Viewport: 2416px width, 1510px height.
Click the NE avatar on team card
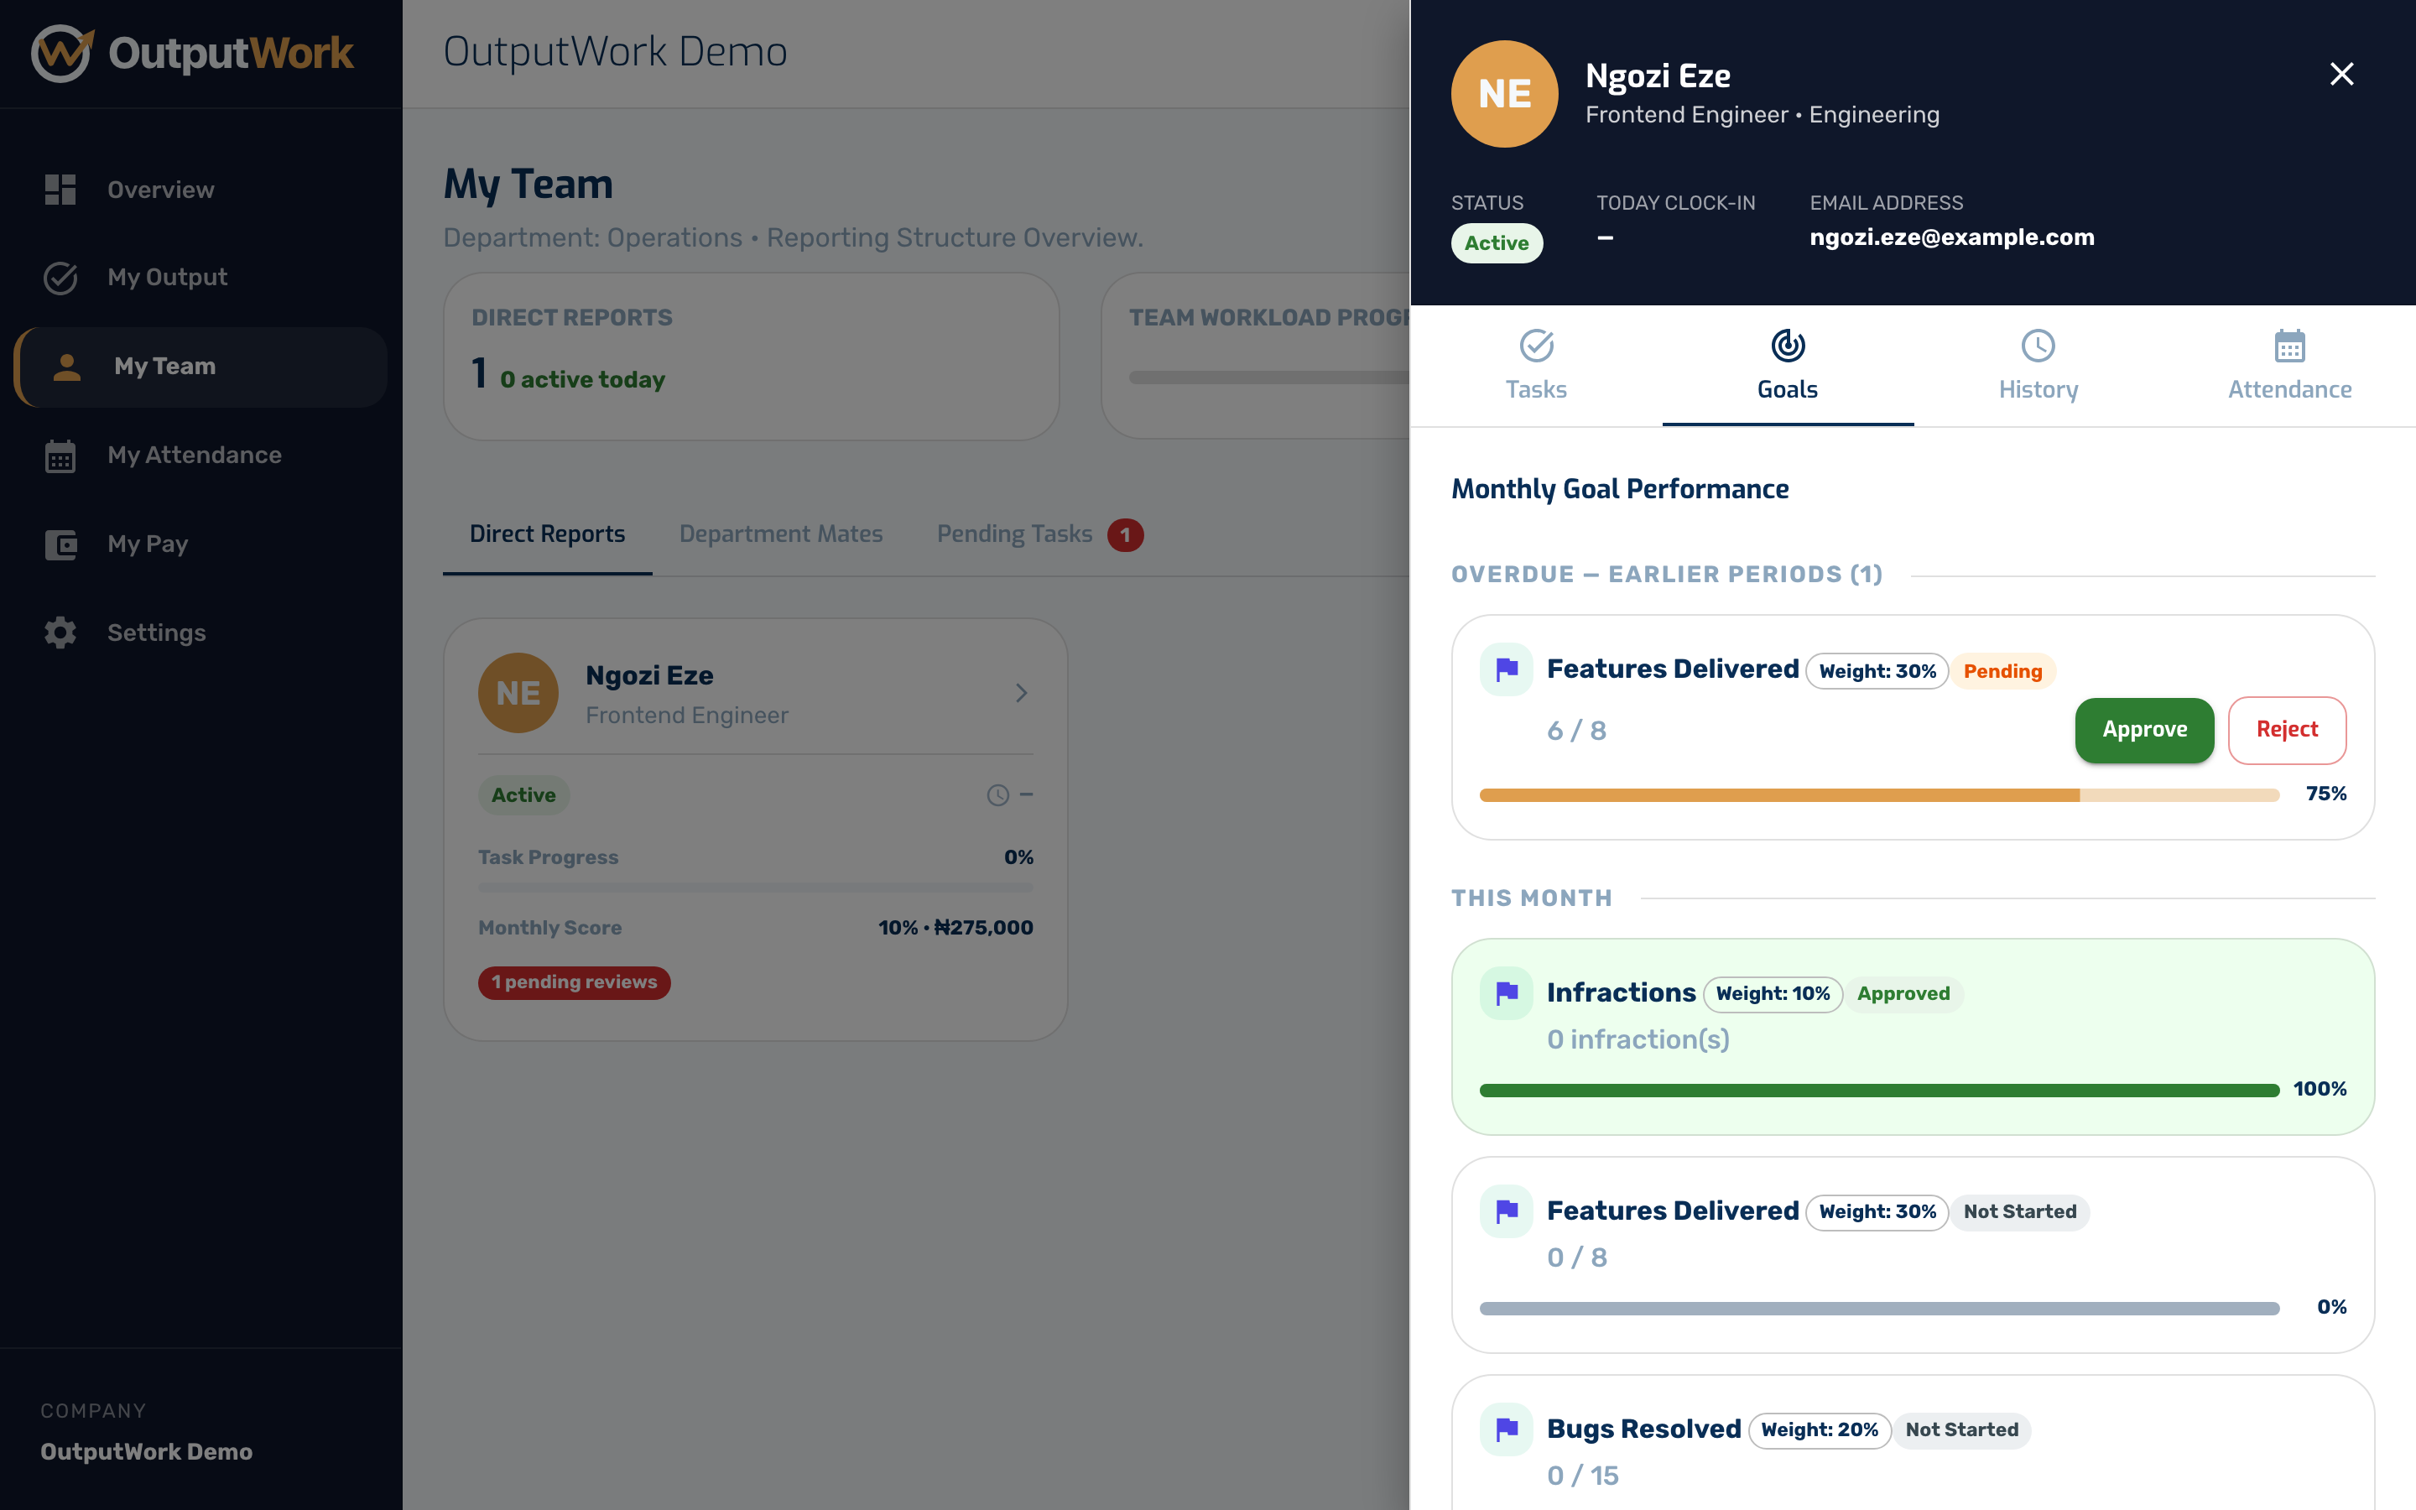(518, 693)
